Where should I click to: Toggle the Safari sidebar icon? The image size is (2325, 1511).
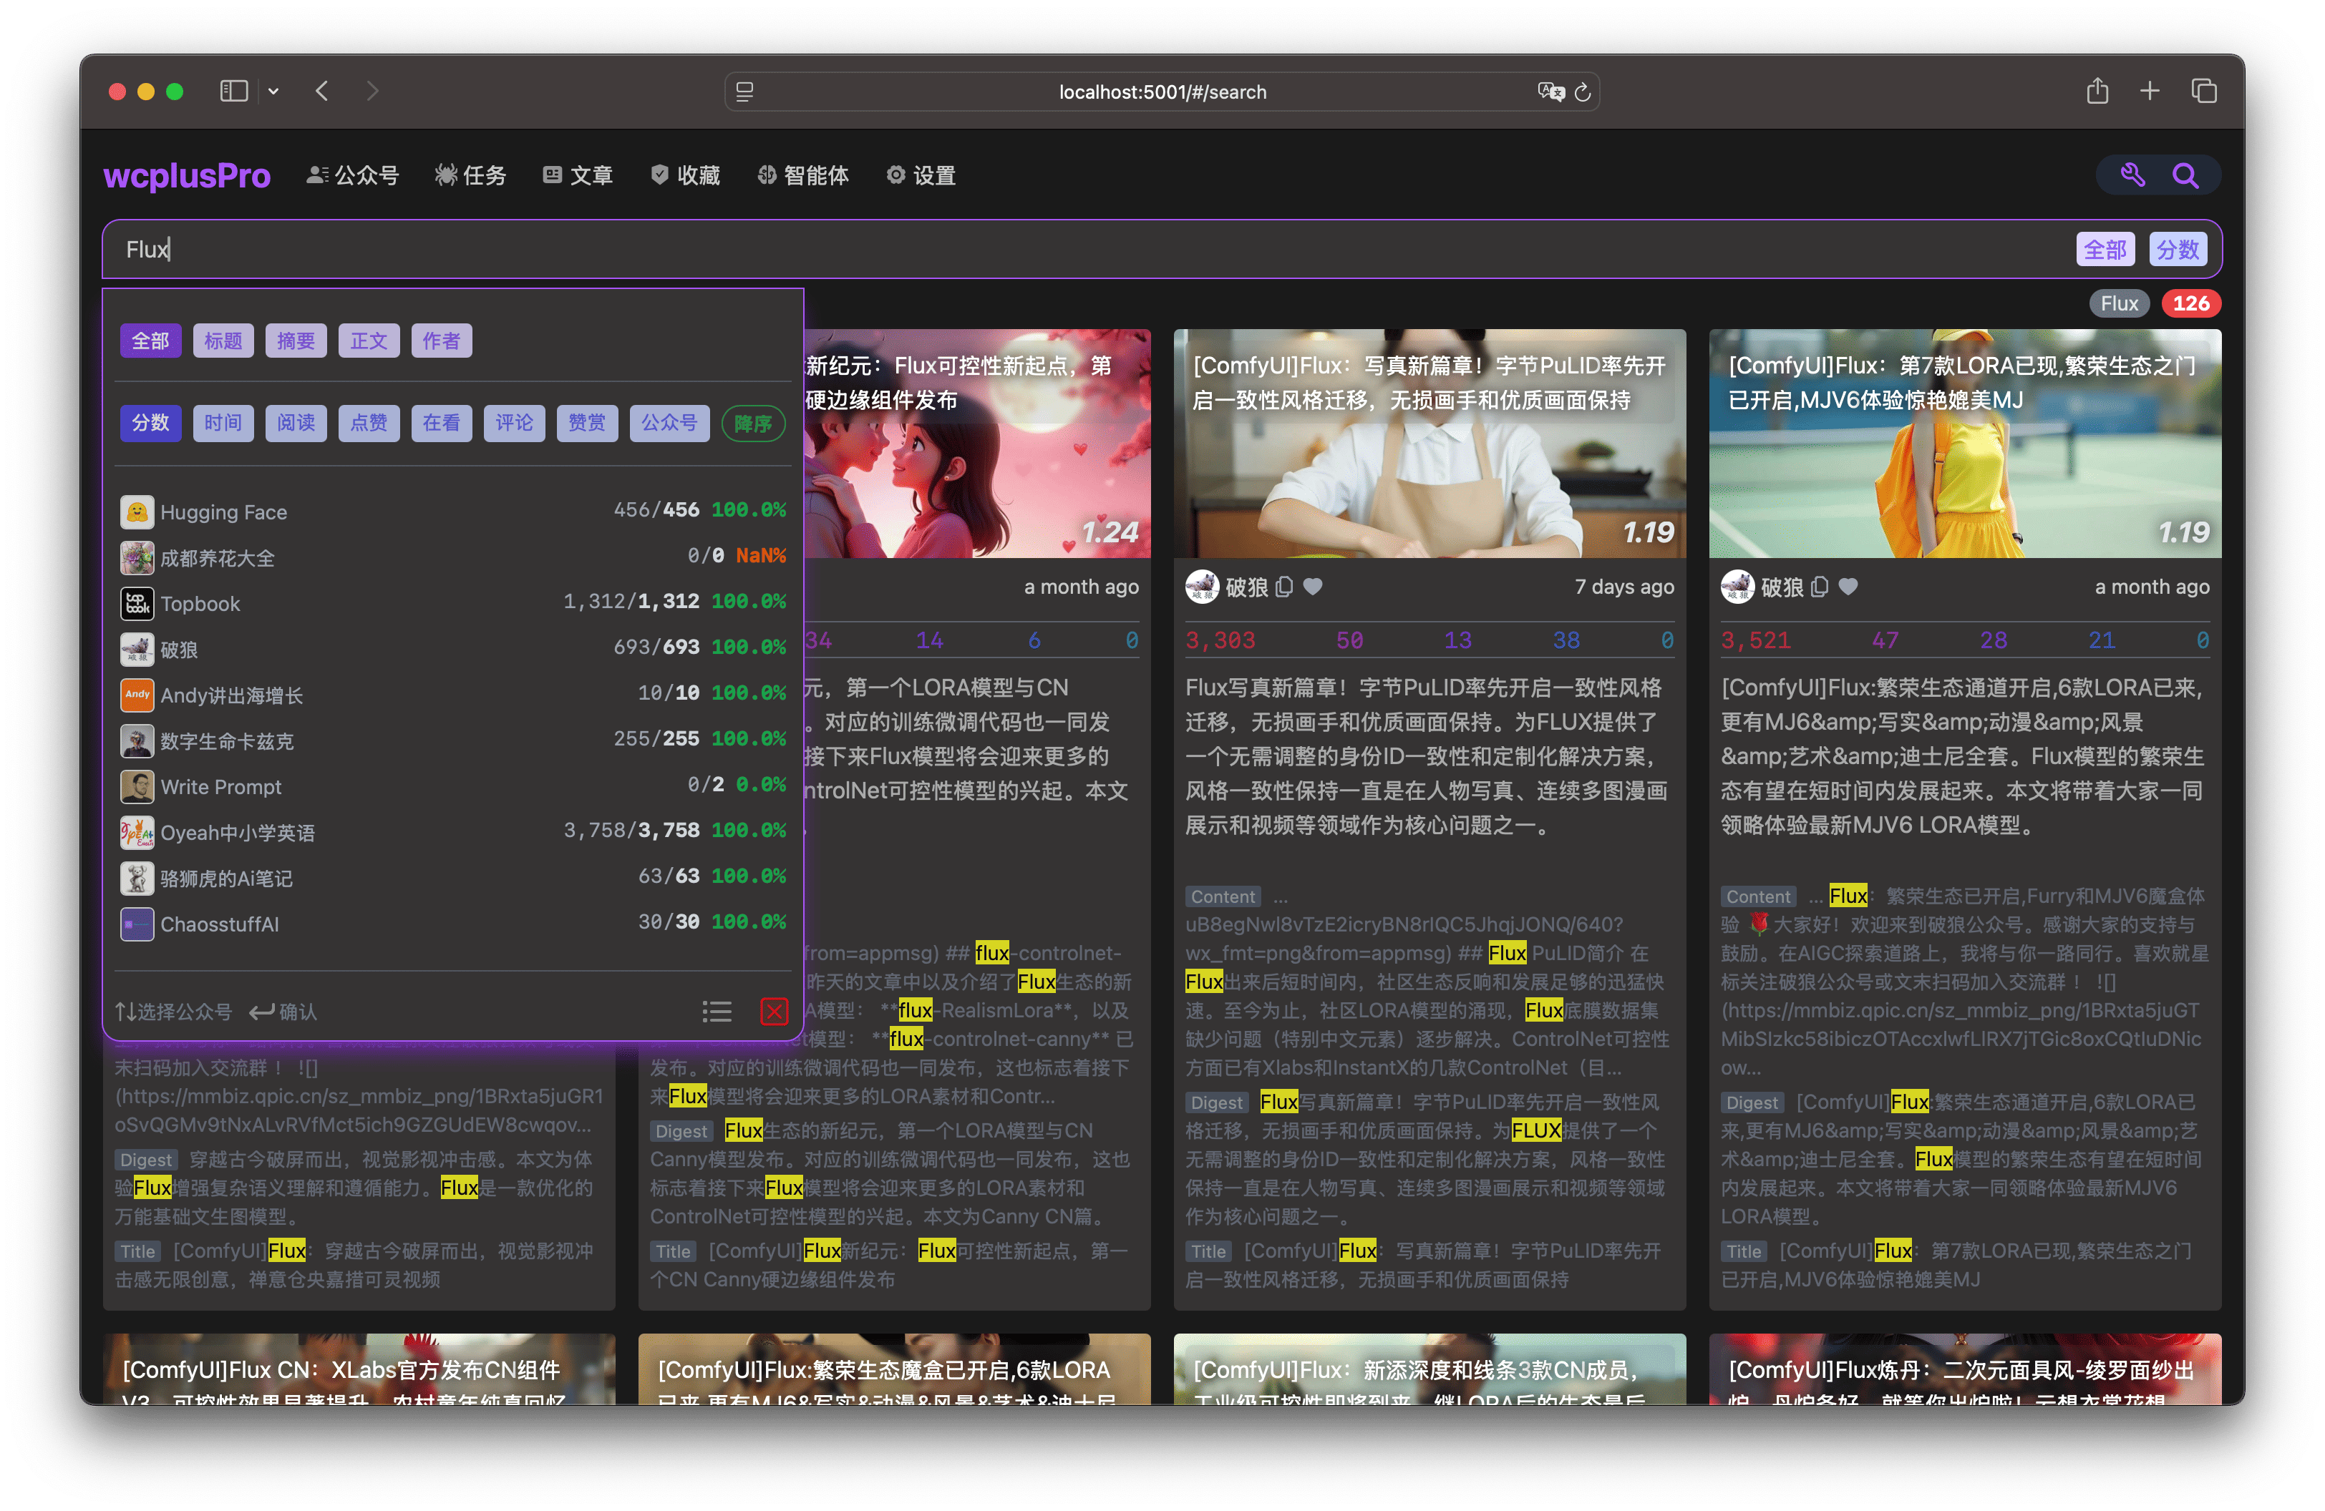click(233, 91)
